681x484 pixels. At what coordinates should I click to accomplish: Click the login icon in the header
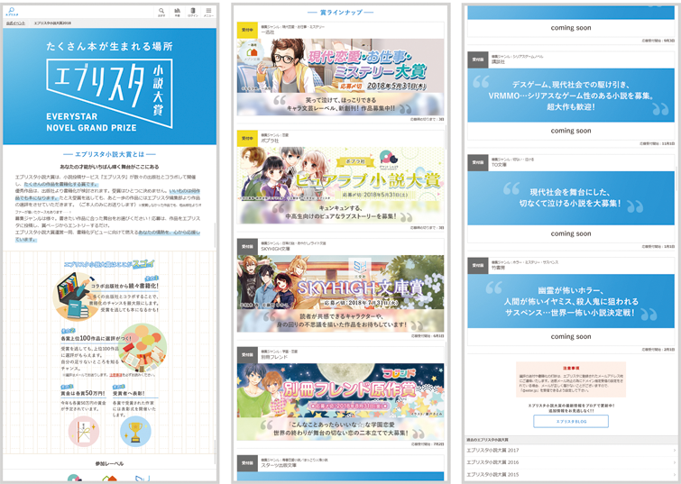click(192, 12)
